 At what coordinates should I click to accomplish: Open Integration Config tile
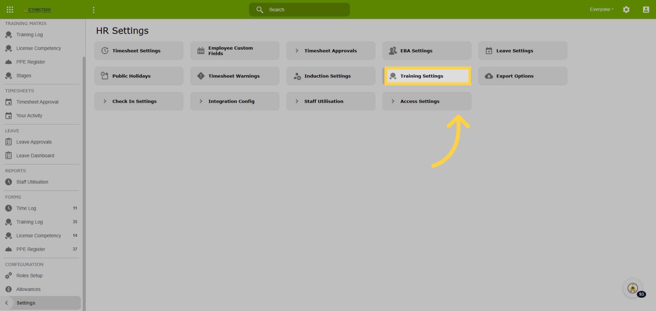[x=235, y=101]
